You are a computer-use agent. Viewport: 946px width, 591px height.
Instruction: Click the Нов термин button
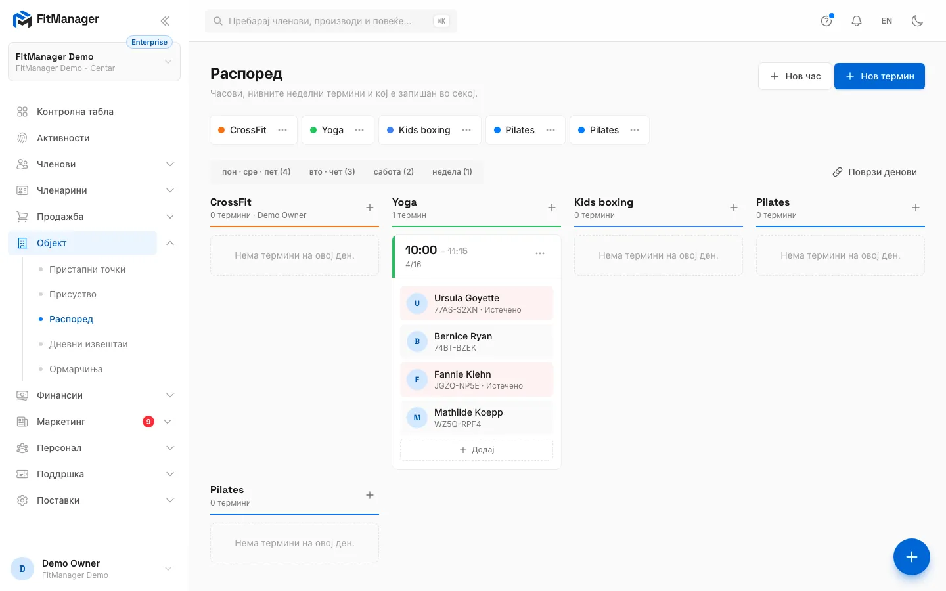[880, 76]
